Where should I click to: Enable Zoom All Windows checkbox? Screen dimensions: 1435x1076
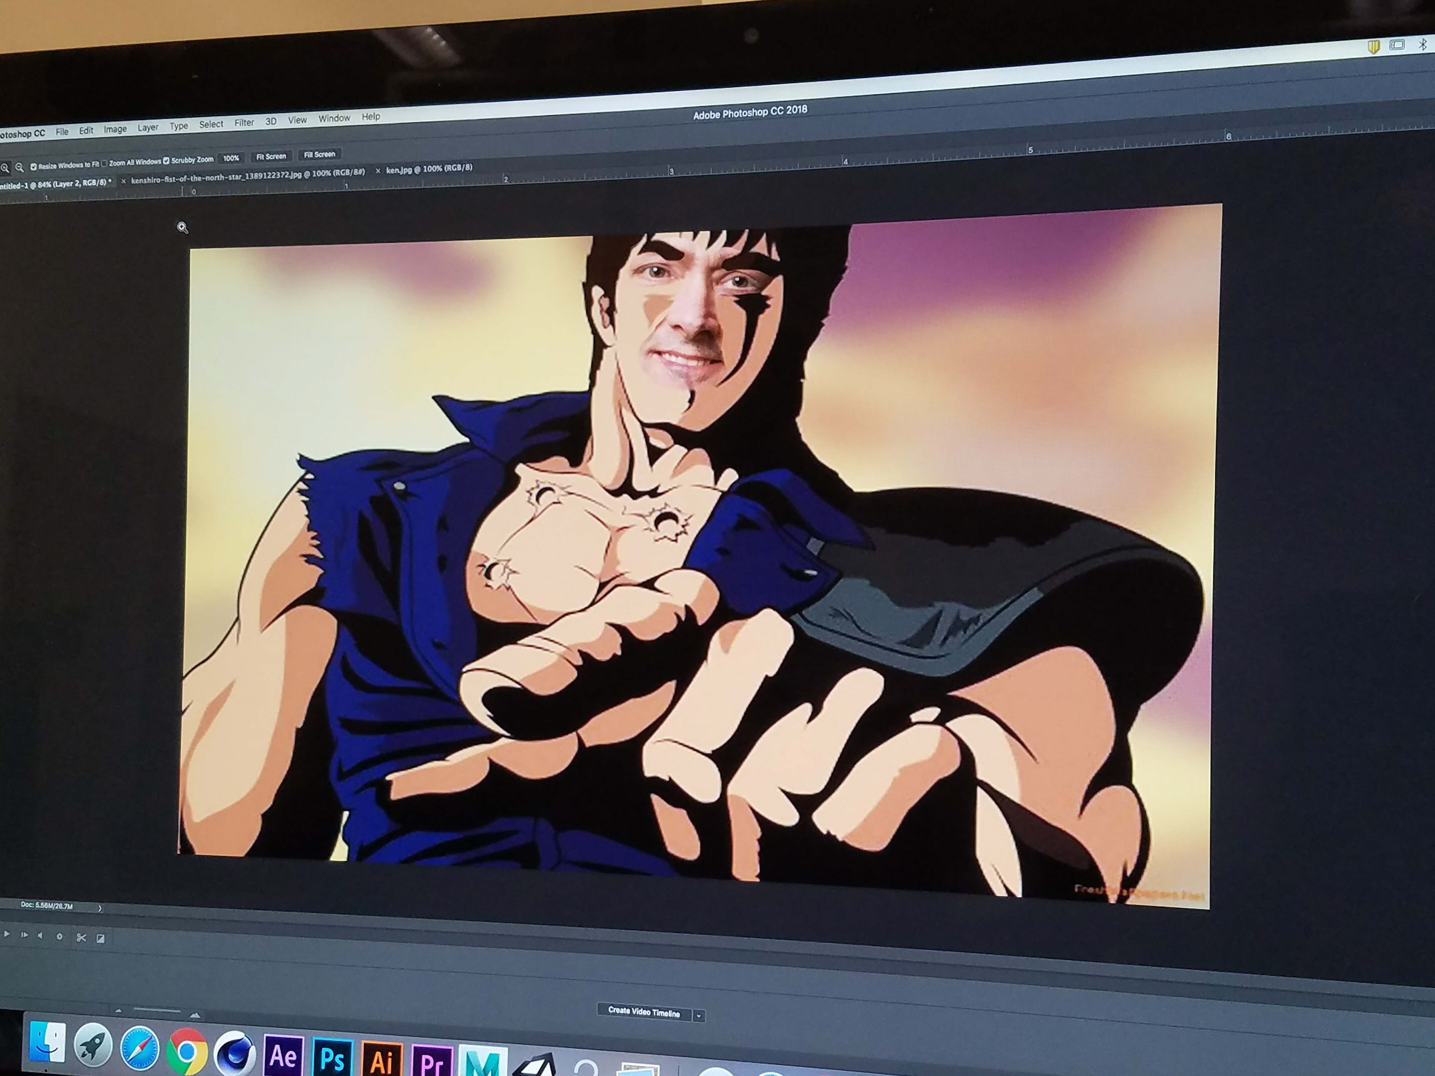(104, 163)
